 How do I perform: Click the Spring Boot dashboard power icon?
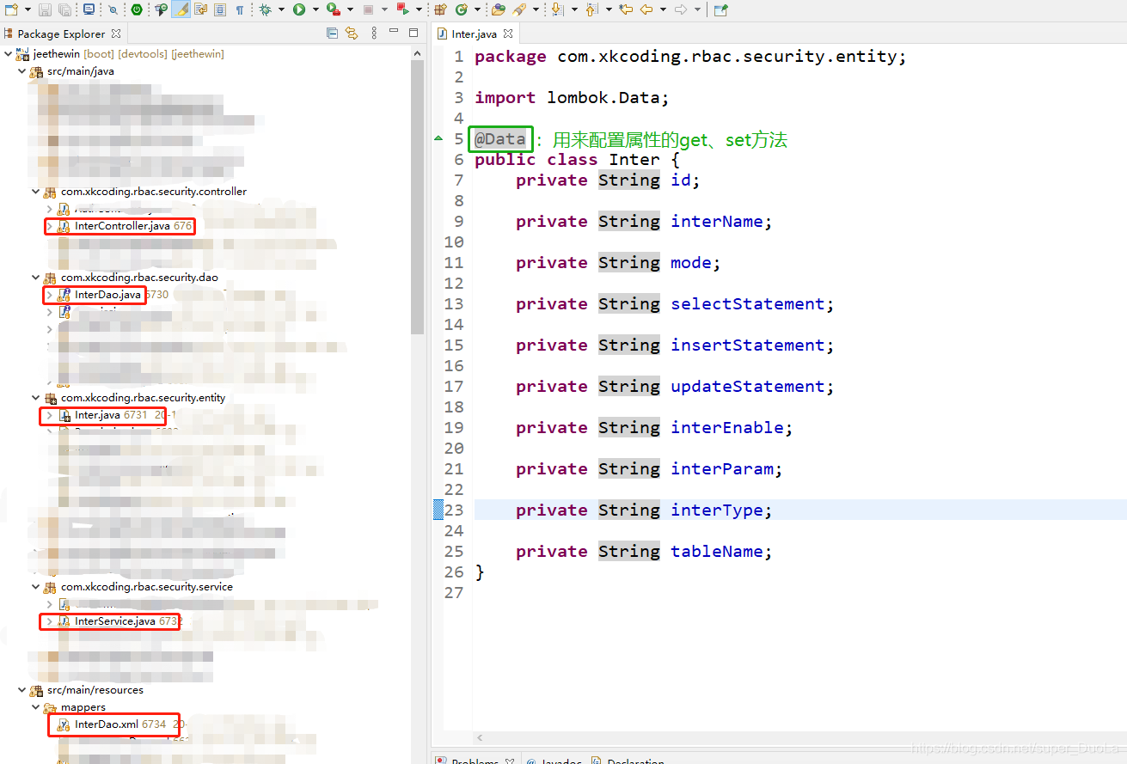pos(137,9)
